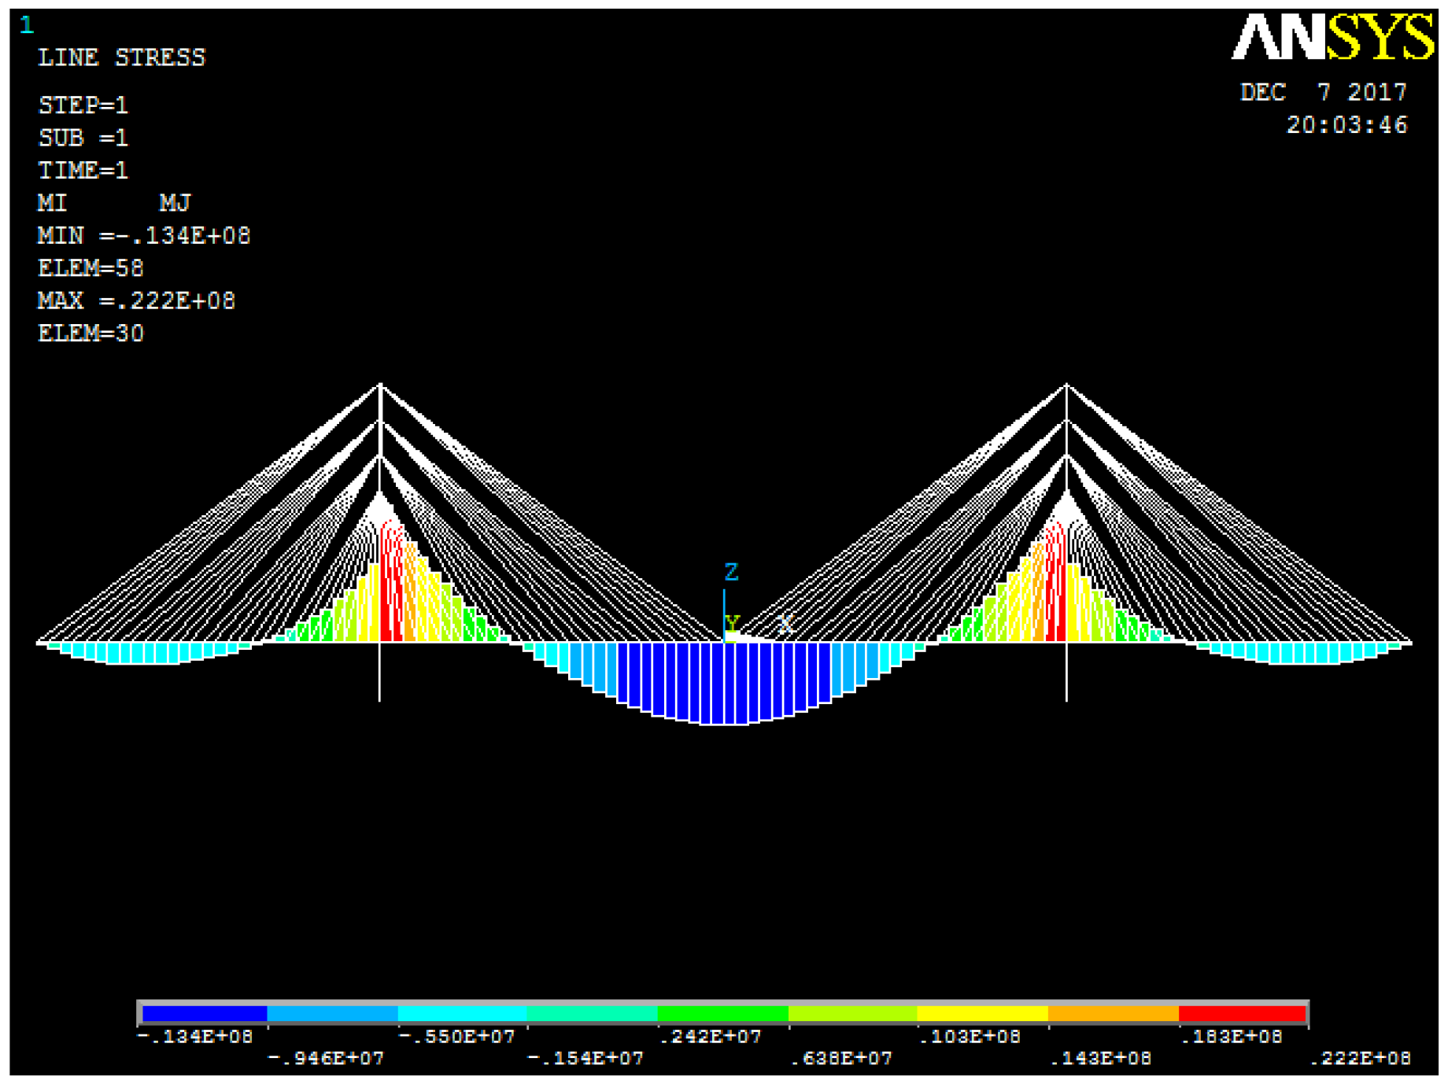Image resolution: width=1448 pixels, height=1084 pixels.
Task: Select the red legend color band
Action: click(1242, 1013)
